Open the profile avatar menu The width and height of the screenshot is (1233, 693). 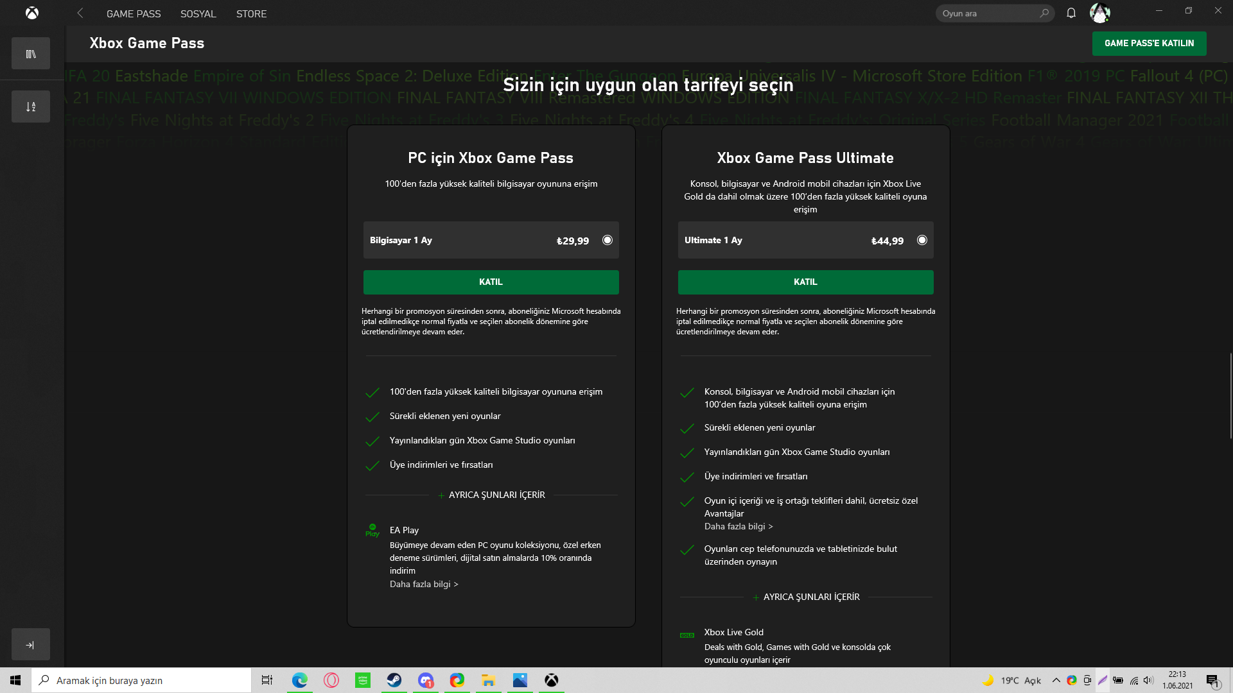pyautogui.click(x=1099, y=13)
